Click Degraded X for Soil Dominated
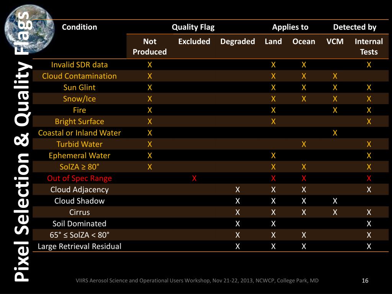 coord(237,224)
